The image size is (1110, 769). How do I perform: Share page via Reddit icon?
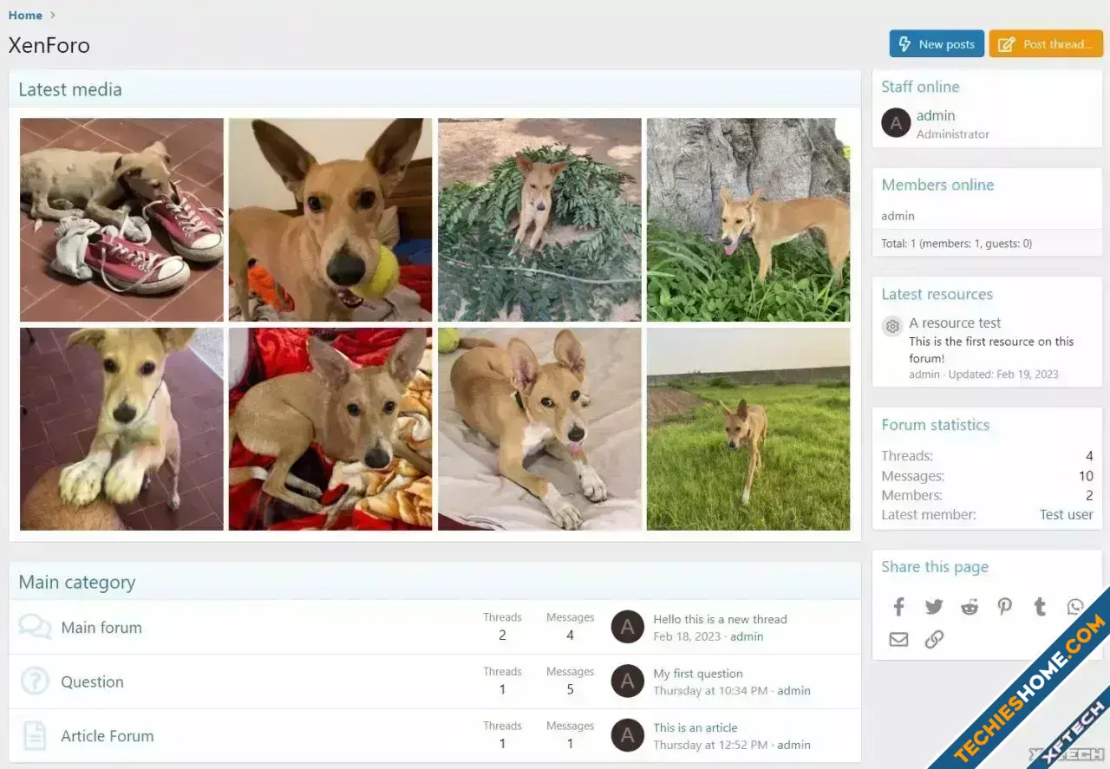pyautogui.click(x=970, y=607)
